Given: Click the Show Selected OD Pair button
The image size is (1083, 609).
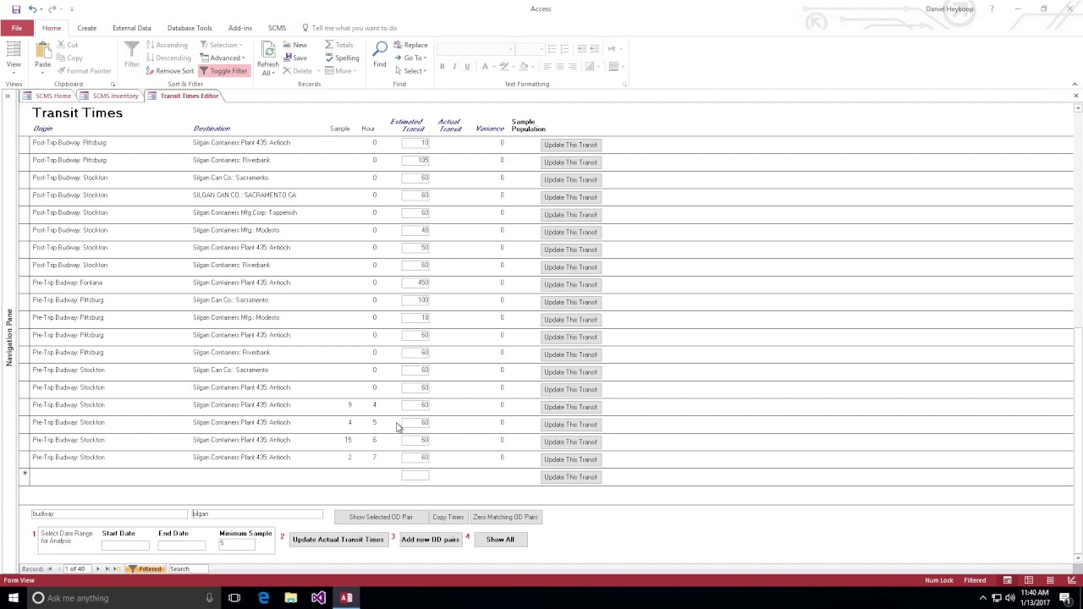Looking at the screenshot, I should click(x=381, y=517).
